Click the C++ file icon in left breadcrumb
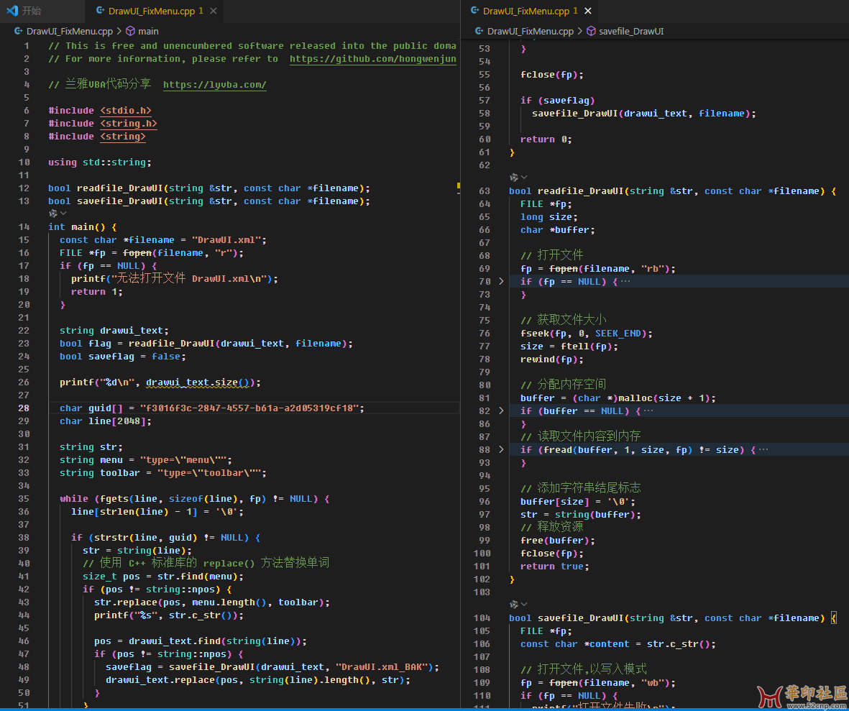The image size is (849, 711). pos(19,32)
